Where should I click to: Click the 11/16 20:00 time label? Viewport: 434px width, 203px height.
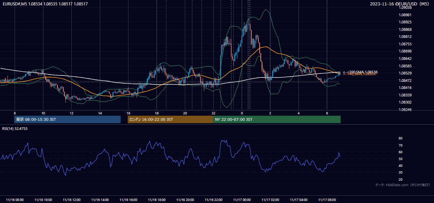[x=185, y=200]
